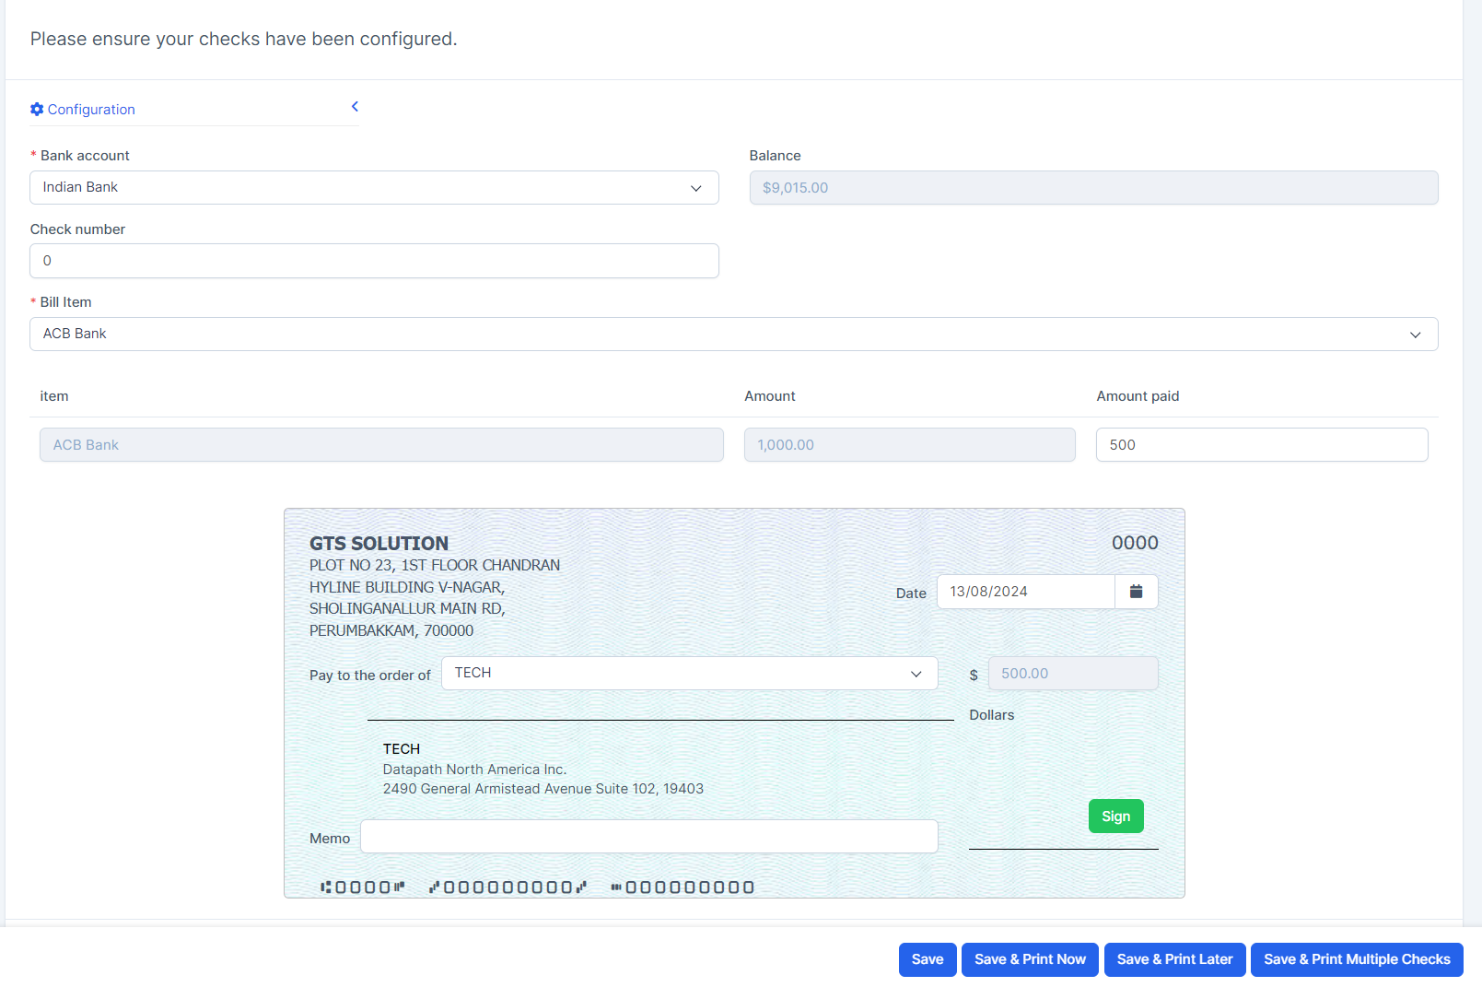
Task: Click the TECH payee name above the address
Action: pyautogui.click(x=402, y=749)
